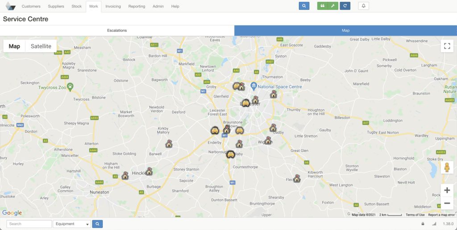457x230 pixels.
Task: Select the house marker at Fleckney
Action: [x=297, y=178]
